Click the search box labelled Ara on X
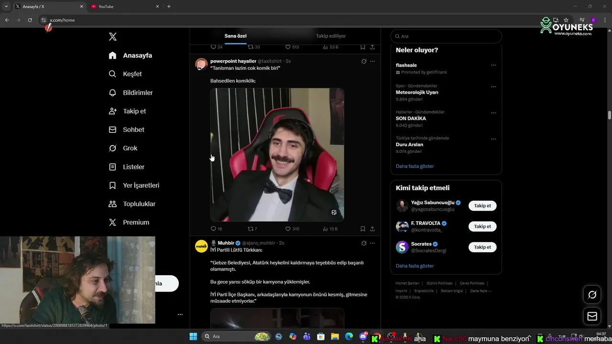 click(x=446, y=36)
